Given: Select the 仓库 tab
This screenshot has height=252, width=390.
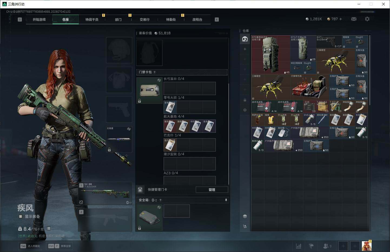Looking at the screenshot, I should 65,19.
